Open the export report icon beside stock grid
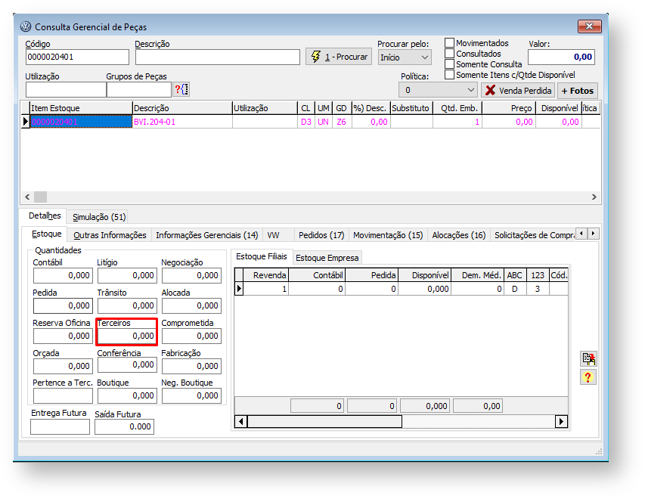This screenshot has height=499, width=645. click(588, 358)
